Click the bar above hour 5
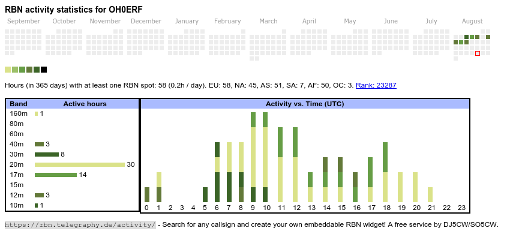 pyautogui.click(x=205, y=195)
